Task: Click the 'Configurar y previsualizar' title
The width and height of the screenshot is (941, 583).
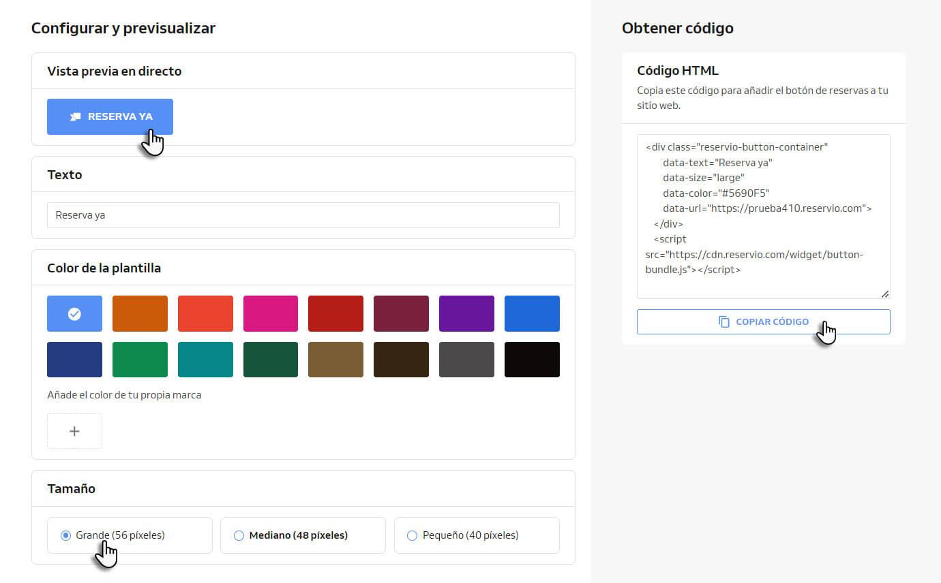Action: pos(123,28)
